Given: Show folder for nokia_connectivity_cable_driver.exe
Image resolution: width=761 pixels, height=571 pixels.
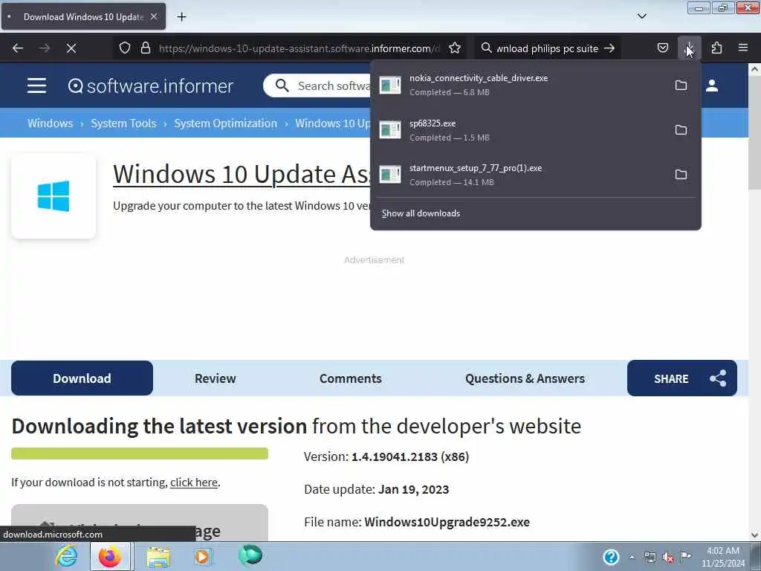Looking at the screenshot, I should (x=681, y=86).
